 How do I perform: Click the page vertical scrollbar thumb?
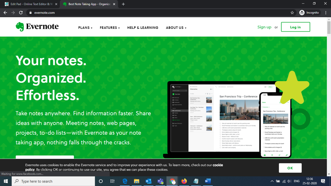pos(329,27)
